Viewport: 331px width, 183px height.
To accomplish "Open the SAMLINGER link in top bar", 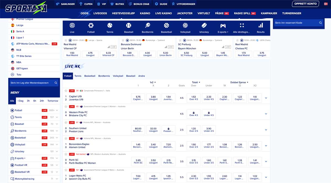I will click(65, 4).
